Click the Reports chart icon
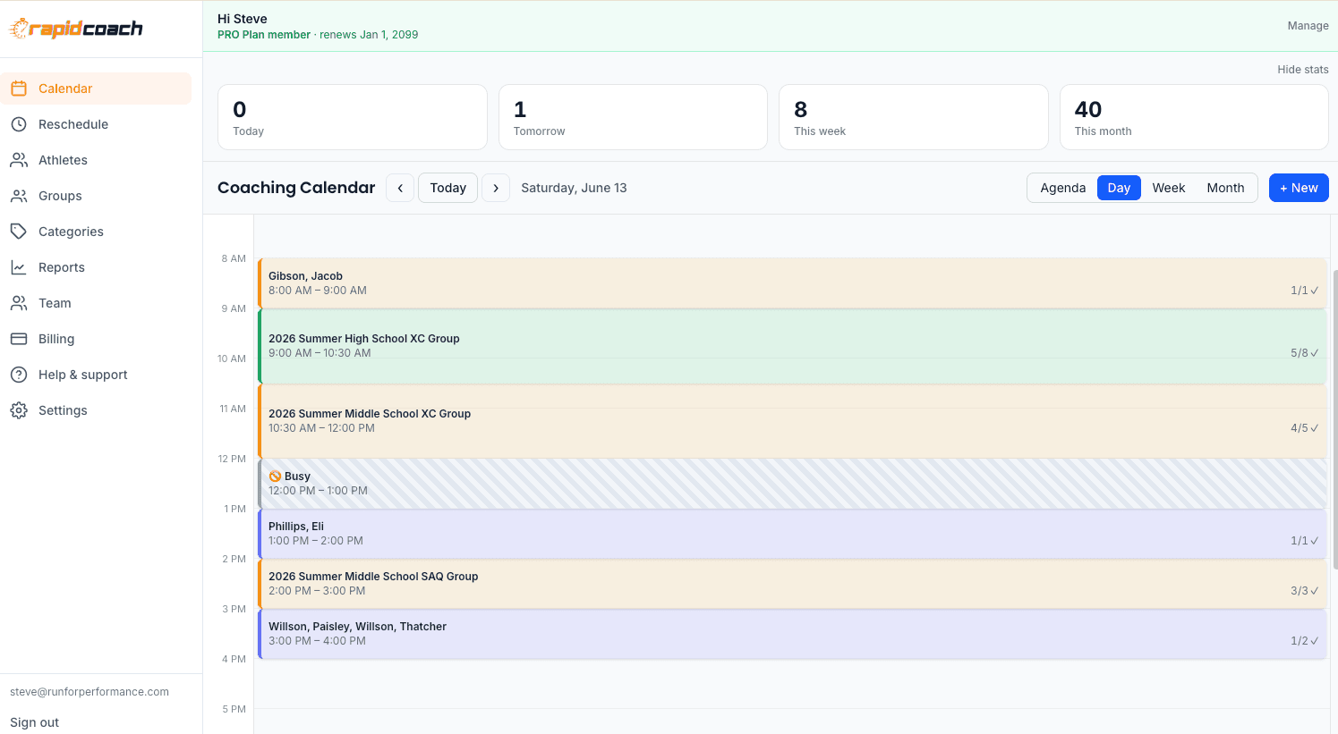 click(x=19, y=267)
